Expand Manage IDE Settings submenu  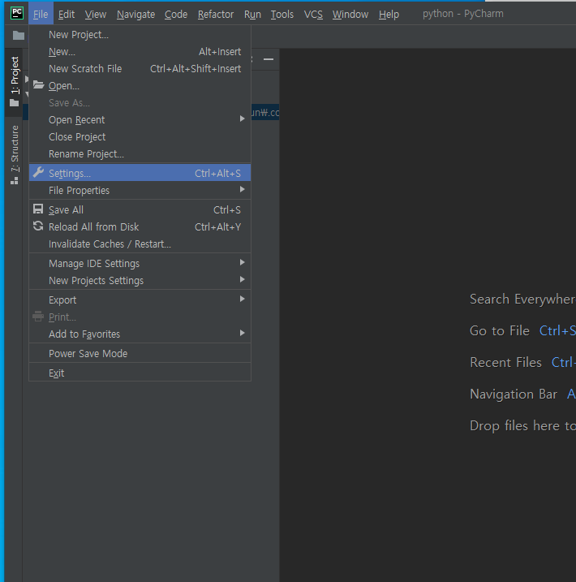pos(140,263)
